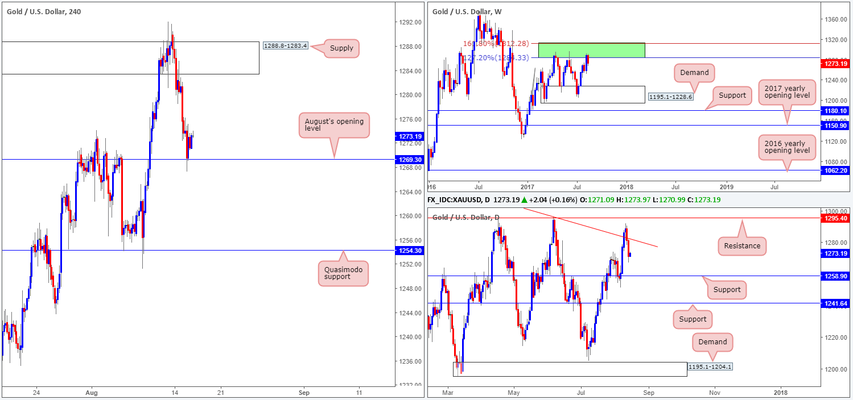Click the blue 1273.19 price label on daily chart

835,253
